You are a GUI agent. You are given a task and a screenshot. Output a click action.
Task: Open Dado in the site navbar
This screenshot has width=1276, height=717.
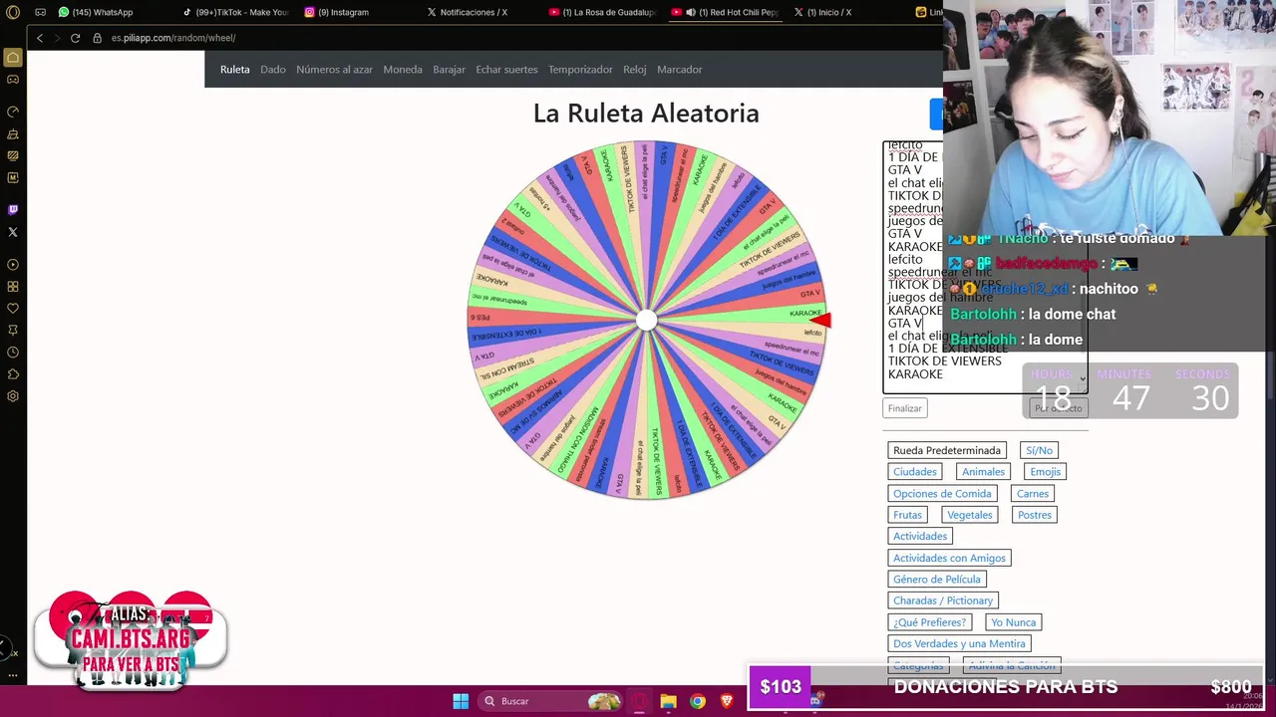coord(273,70)
